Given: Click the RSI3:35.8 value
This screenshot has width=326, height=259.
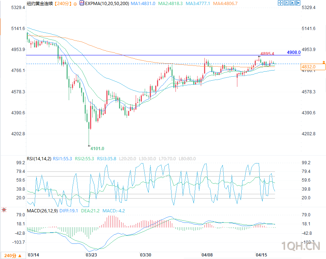Looking at the screenshot, I should [x=107, y=159].
